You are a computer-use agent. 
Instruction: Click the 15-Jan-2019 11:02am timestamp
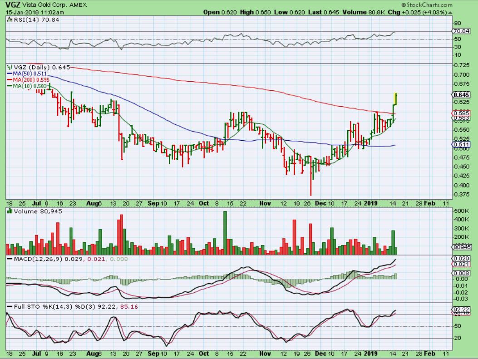pos(35,13)
